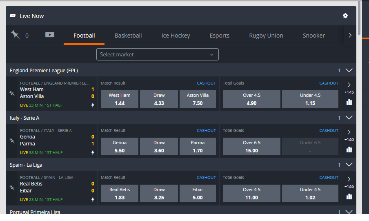Image resolution: width=369 pixels, height=221 pixels.
Task: Bet on Genoa at 5.50
Action: click(120, 146)
